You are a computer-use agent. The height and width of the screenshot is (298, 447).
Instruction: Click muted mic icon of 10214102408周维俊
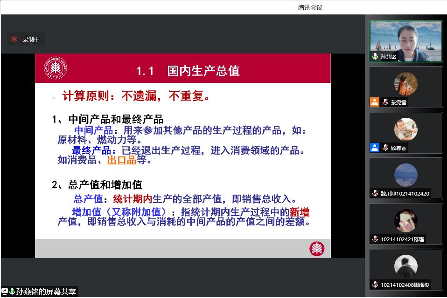375,284
